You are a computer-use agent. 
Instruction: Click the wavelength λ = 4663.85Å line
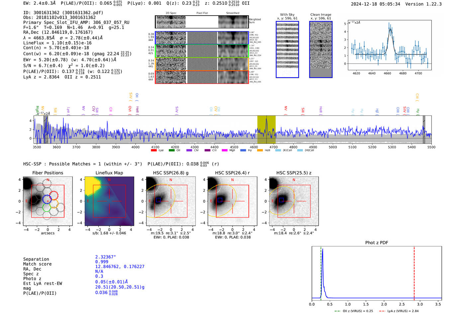click(x=63, y=38)
